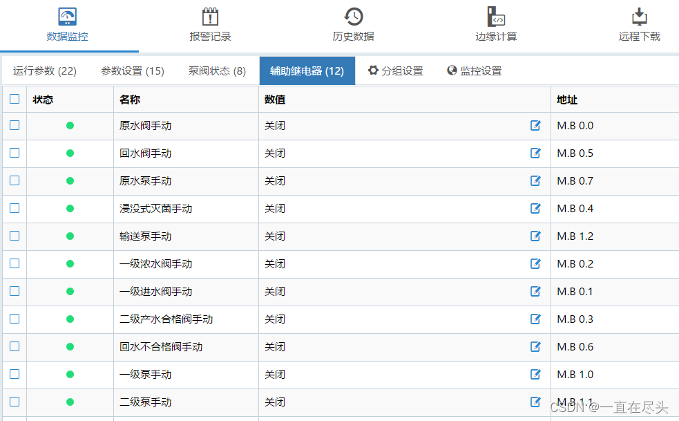The image size is (679, 421).
Task: Switch to 运行参数 (22) tab
Action: point(45,71)
